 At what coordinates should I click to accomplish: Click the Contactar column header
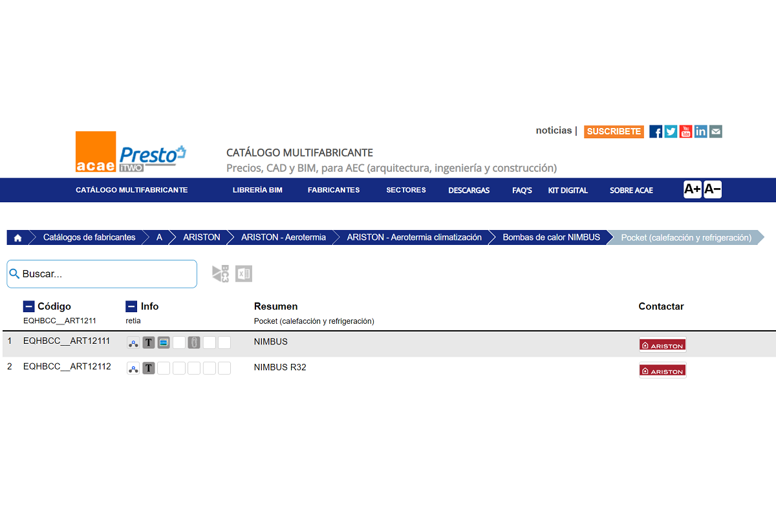661,306
